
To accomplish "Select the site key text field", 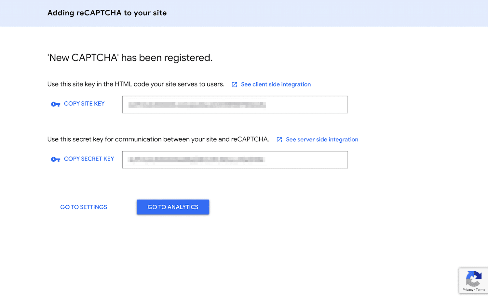I will (x=235, y=104).
